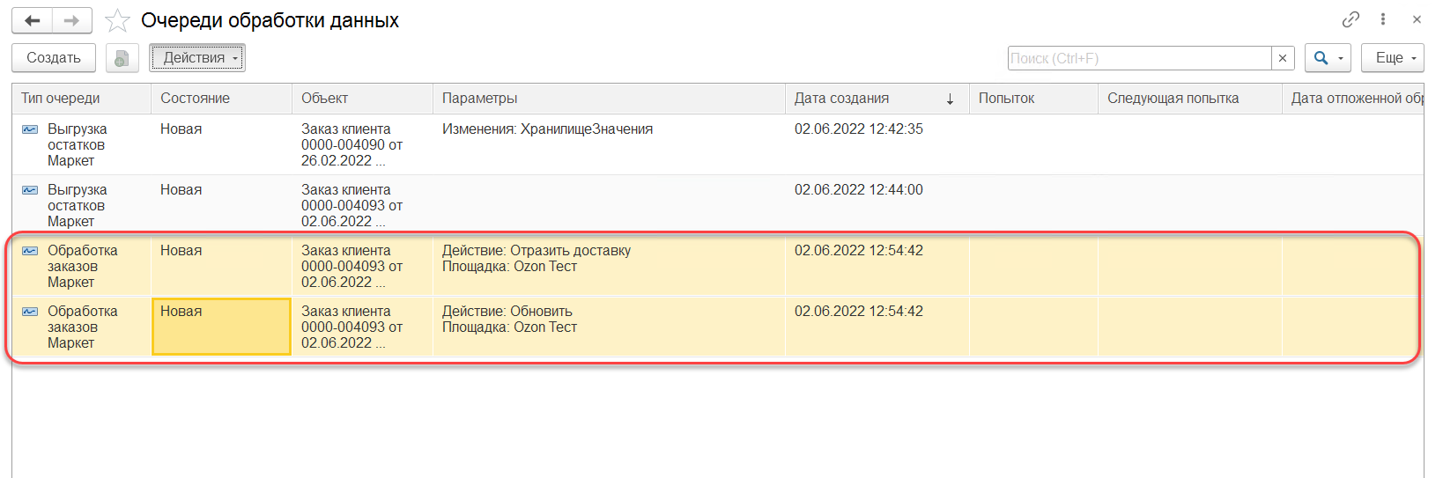Screen dimensions: 1443x478
Task: Go back with the left arrow
Action: click(x=33, y=20)
